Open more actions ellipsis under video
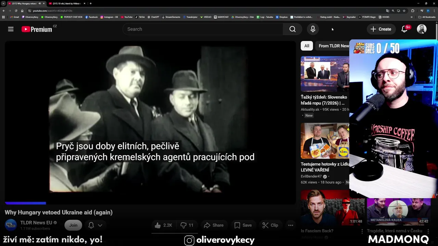Screen dimensions: 438x246 (291, 225)
